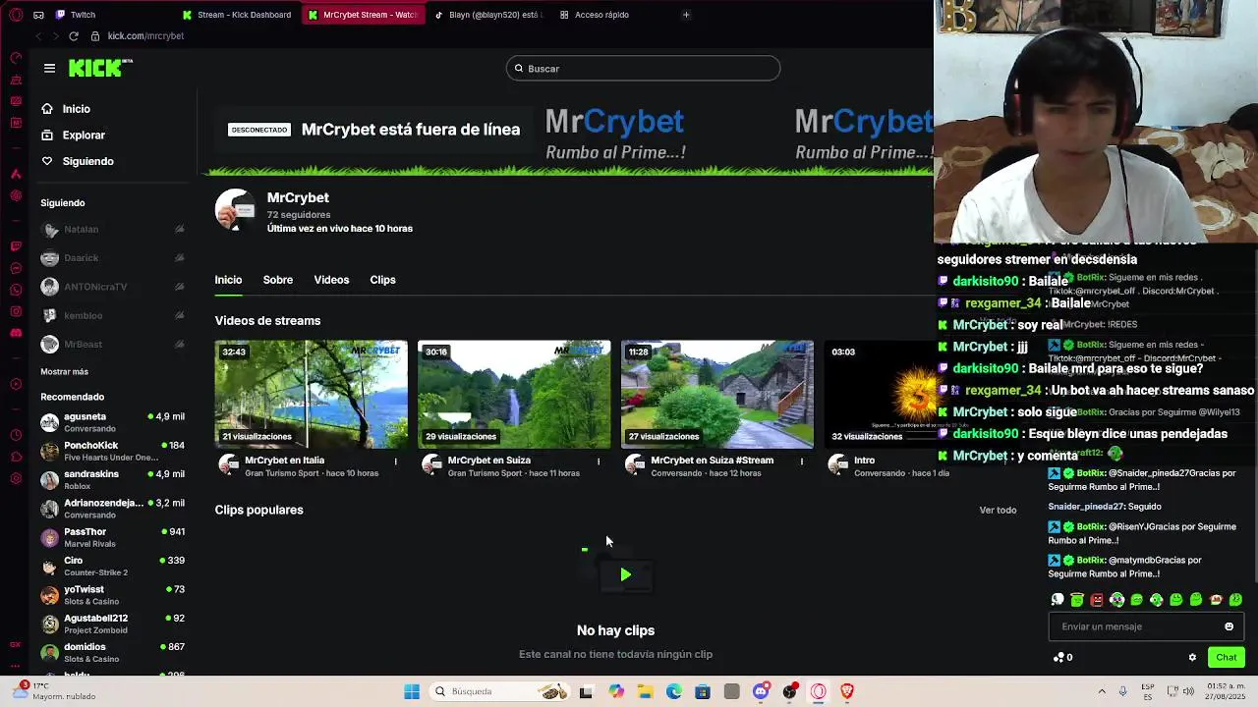Image resolution: width=1258 pixels, height=707 pixels.
Task: Play the Intro video thumbnail
Action: 879,394
